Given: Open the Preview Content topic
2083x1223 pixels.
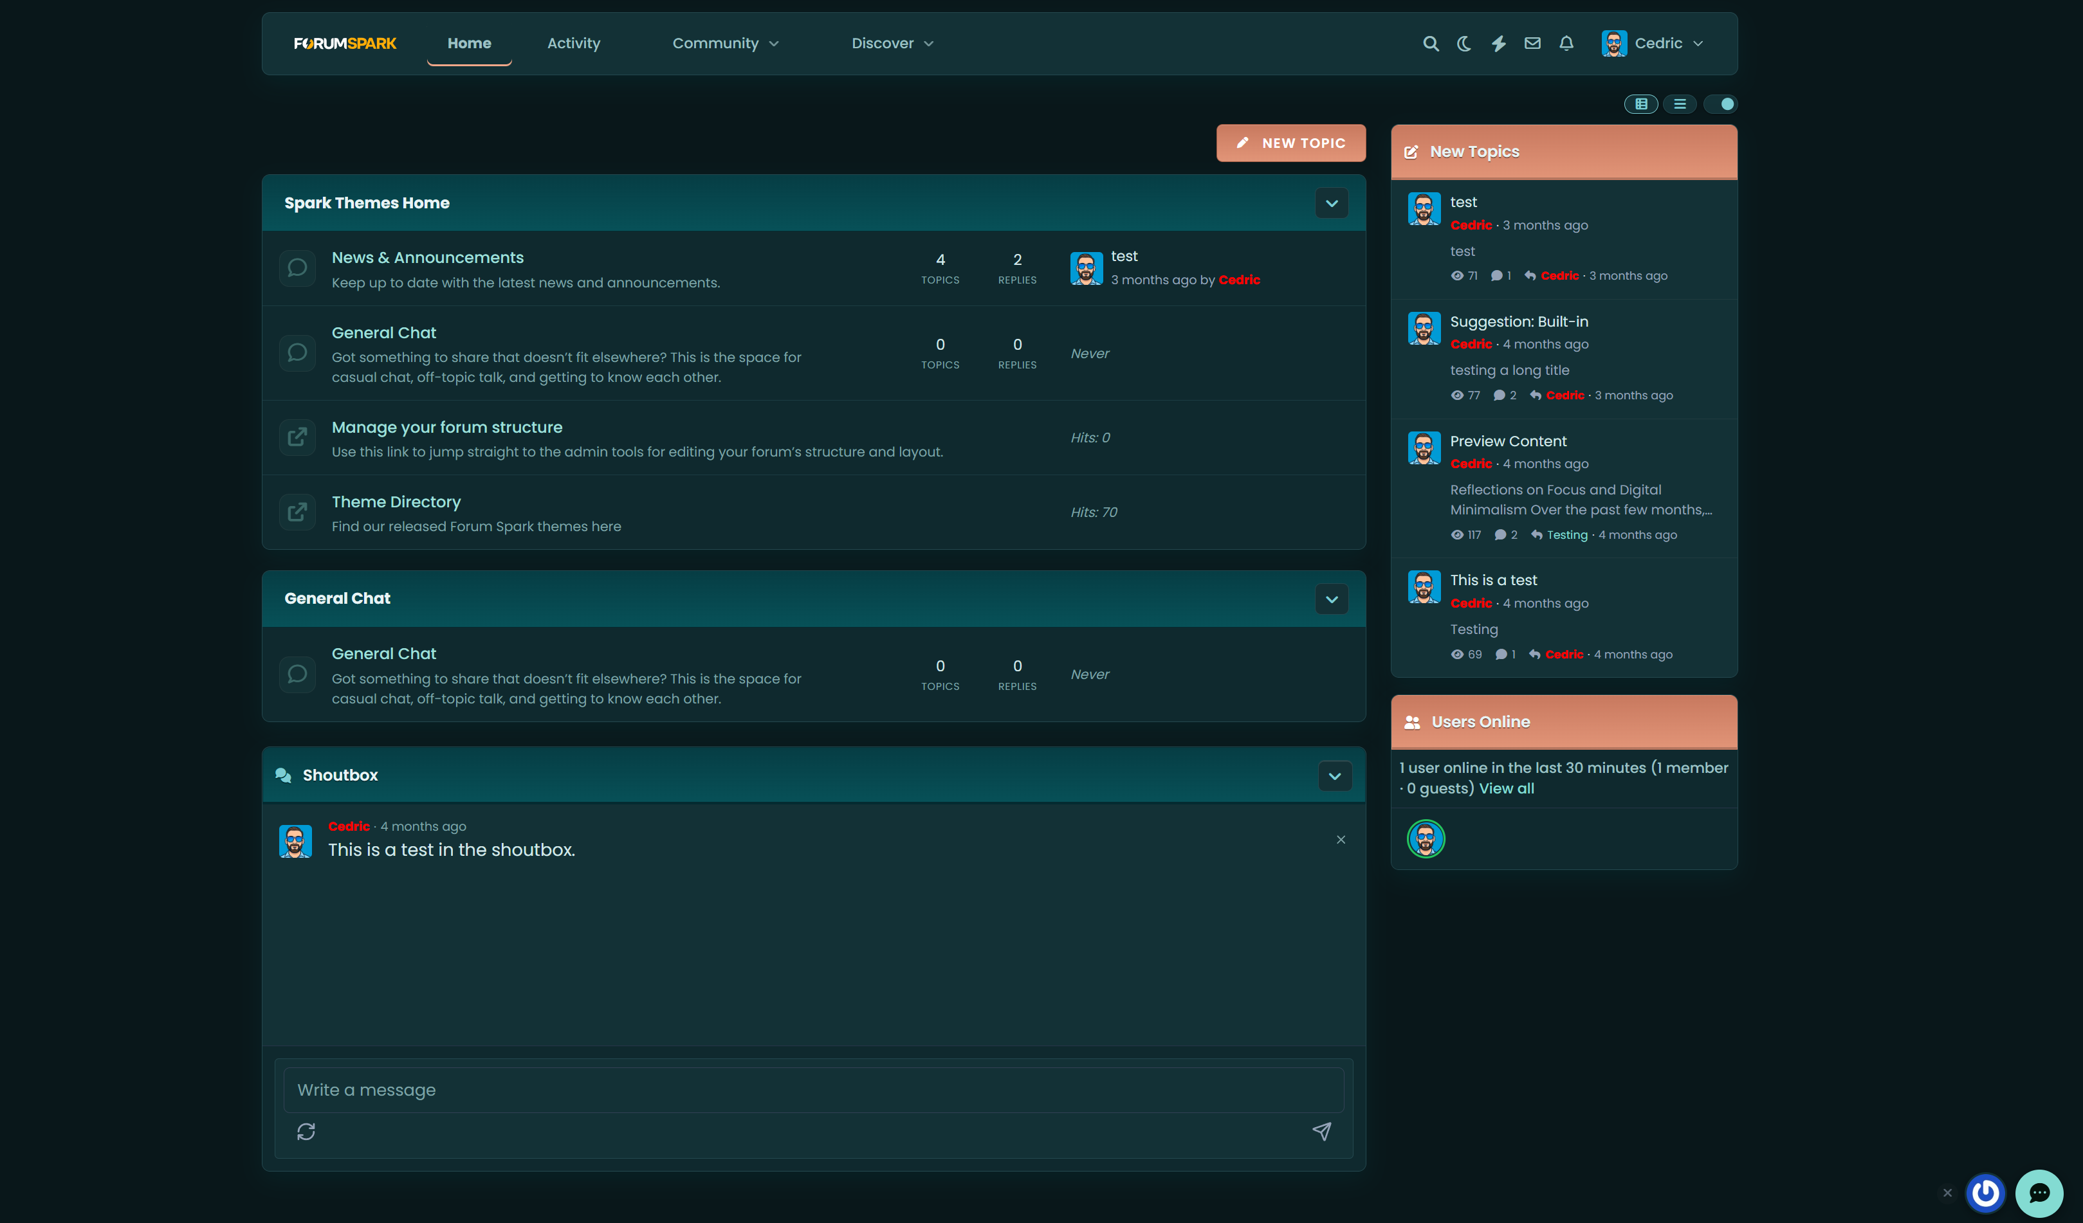Looking at the screenshot, I should (x=1508, y=441).
